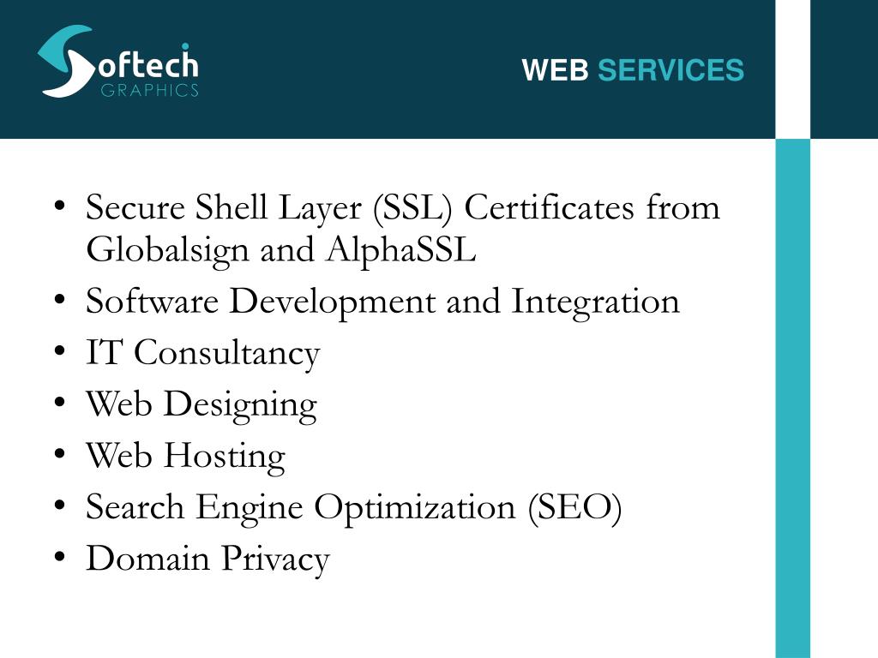
Task: Click the Domain Privacy bullet item
Action: [x=207, y=559]
